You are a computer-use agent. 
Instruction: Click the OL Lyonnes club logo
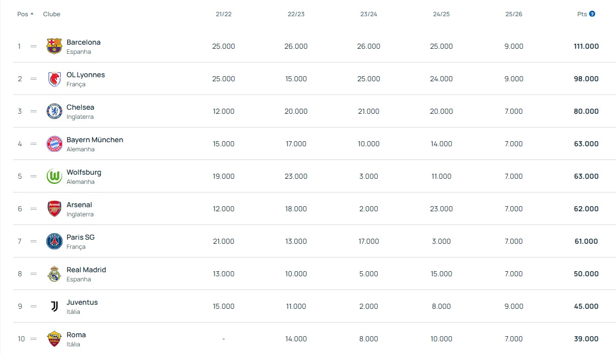pyautogui.click(x=54, y=79)
